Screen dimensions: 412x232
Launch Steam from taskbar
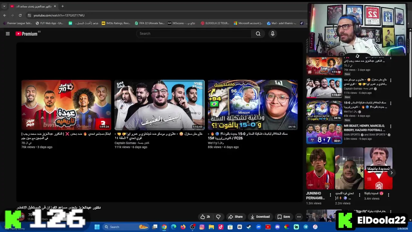(x=249, y=227)
